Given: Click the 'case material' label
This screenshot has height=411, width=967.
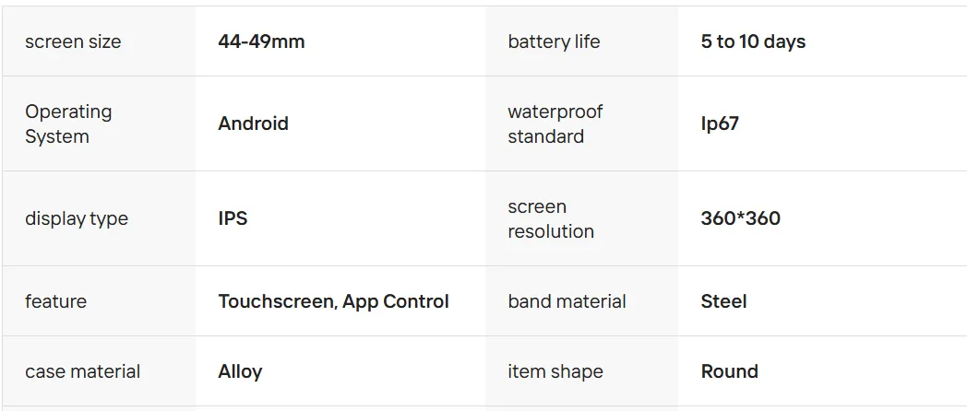Looking at the screenshot, I should coord(82,371).
